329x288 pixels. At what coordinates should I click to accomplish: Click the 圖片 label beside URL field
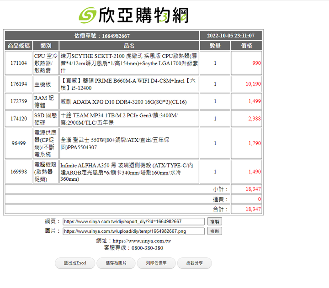[x=53, y=231]
